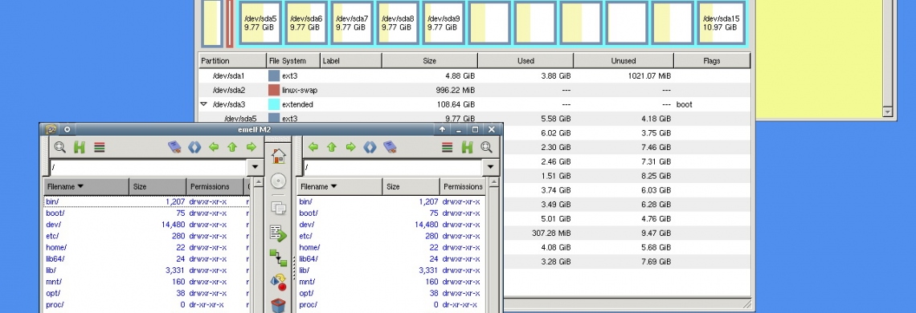Select home/ folder in left pane
916x313 pixels.
pos(146,248)
